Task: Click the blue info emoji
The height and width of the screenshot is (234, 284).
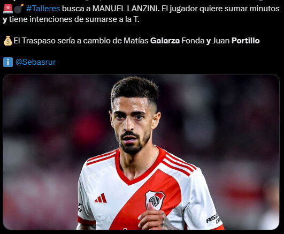Action: tap(8, 62)
